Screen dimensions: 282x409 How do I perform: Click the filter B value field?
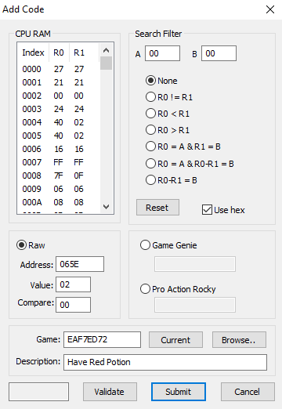click(219, 53)
